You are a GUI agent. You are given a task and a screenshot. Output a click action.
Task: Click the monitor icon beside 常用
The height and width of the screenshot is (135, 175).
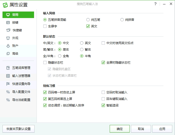pos(8,15)
